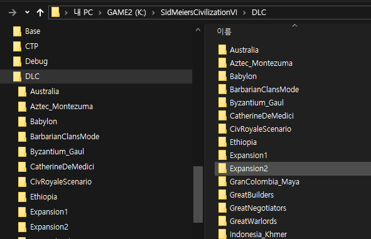Select Ethiopia folder in file list

click(x=243, y=142)
